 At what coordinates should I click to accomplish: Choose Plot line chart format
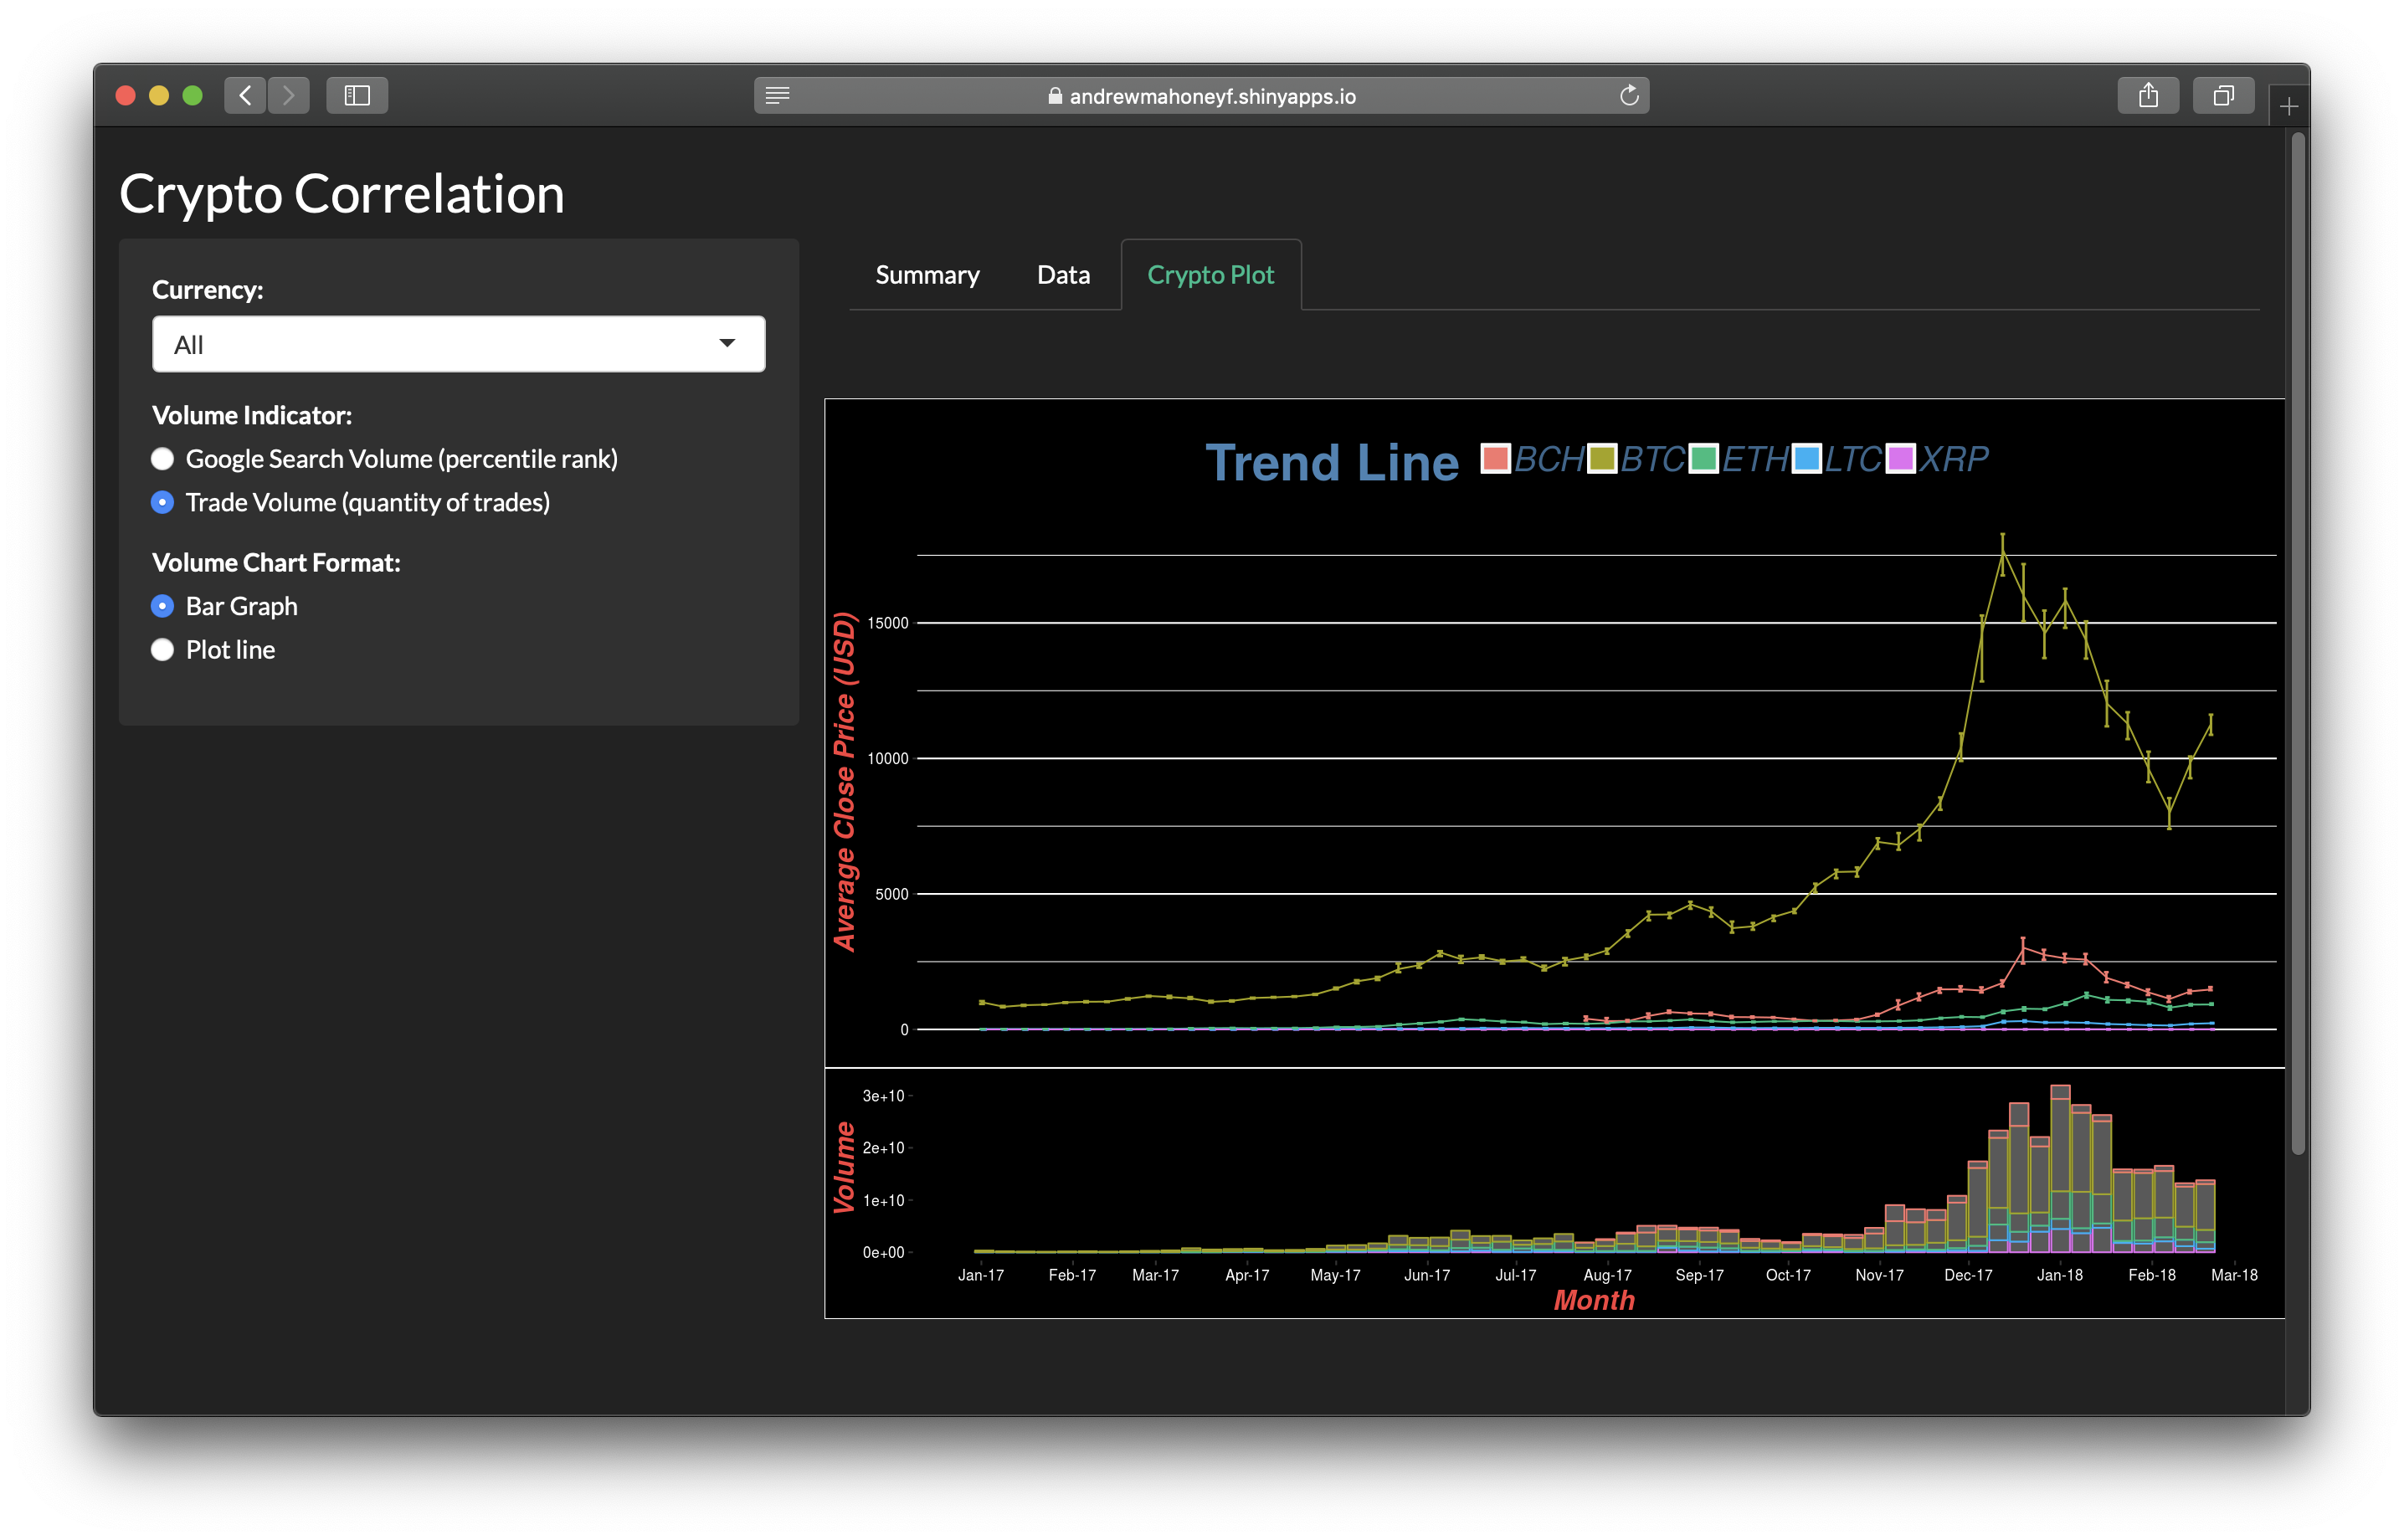pyautogui.click(x=163, y=650)
